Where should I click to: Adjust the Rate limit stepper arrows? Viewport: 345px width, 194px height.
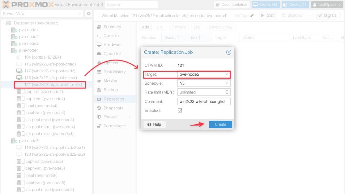[227, 92]
